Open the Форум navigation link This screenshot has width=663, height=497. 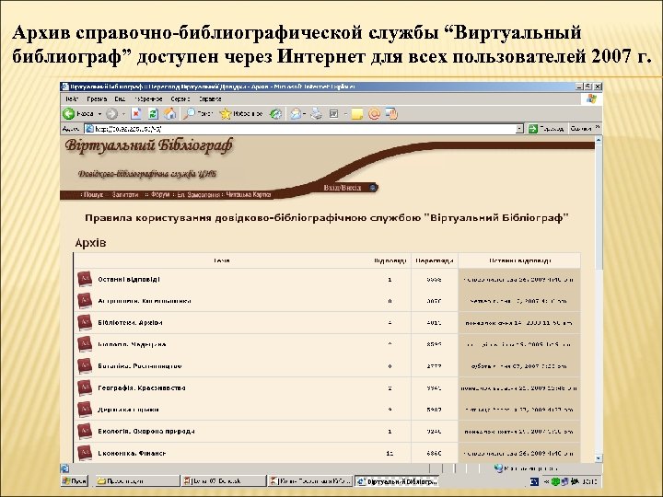[x=158, y=194]
